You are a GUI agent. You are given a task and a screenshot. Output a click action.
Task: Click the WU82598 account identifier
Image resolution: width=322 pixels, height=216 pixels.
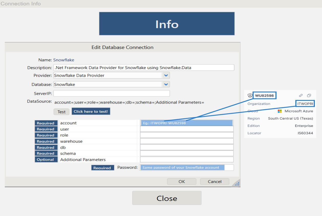pyautogui.click(x=264, y=96)
